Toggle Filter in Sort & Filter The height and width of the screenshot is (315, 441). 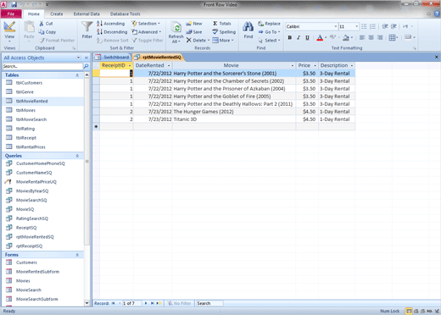click(148, 41)
